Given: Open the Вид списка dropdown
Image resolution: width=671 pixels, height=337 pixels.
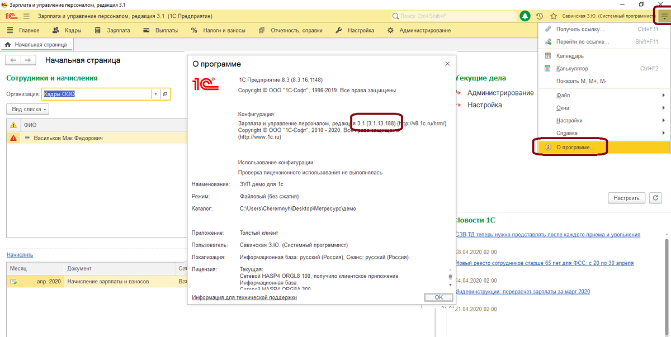Looking at the screenshot, I should click(29, 110).
